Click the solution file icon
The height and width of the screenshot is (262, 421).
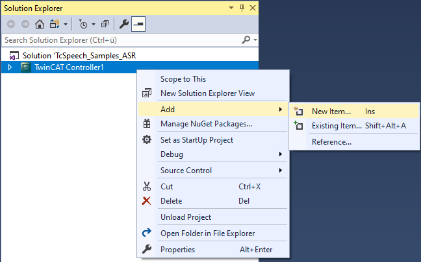click(x=14, y=56)
